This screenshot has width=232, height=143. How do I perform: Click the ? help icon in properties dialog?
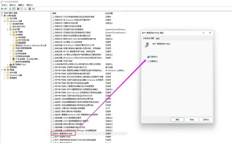click(203, 33)
